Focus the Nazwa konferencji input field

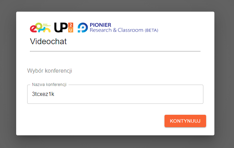pyautogui.click(x=115, y=94)
